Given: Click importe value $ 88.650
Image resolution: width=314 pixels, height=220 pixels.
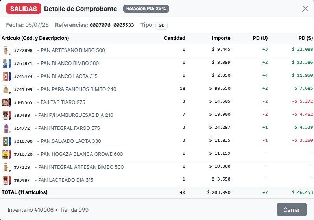Looking at the screenshot, I should [x=220, y=88].
